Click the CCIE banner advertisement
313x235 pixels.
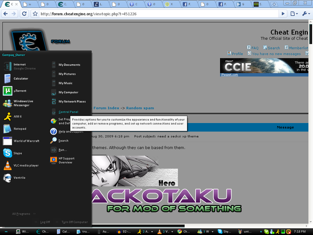click(x=264, y=65)
